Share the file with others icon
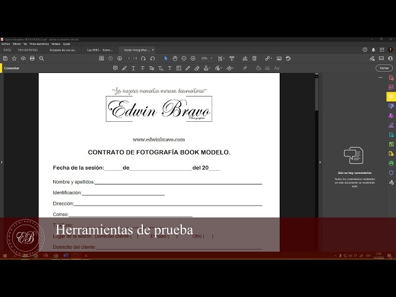This screenshot has height=297, width=396. (x=372, y=59)
